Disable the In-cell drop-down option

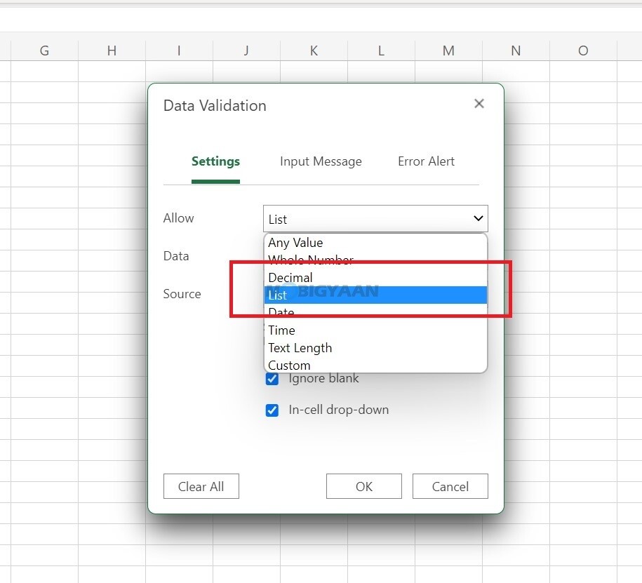(272, 410)
